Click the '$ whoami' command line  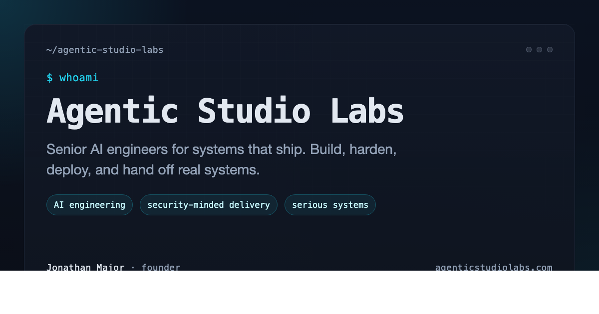tap(72, 78)
